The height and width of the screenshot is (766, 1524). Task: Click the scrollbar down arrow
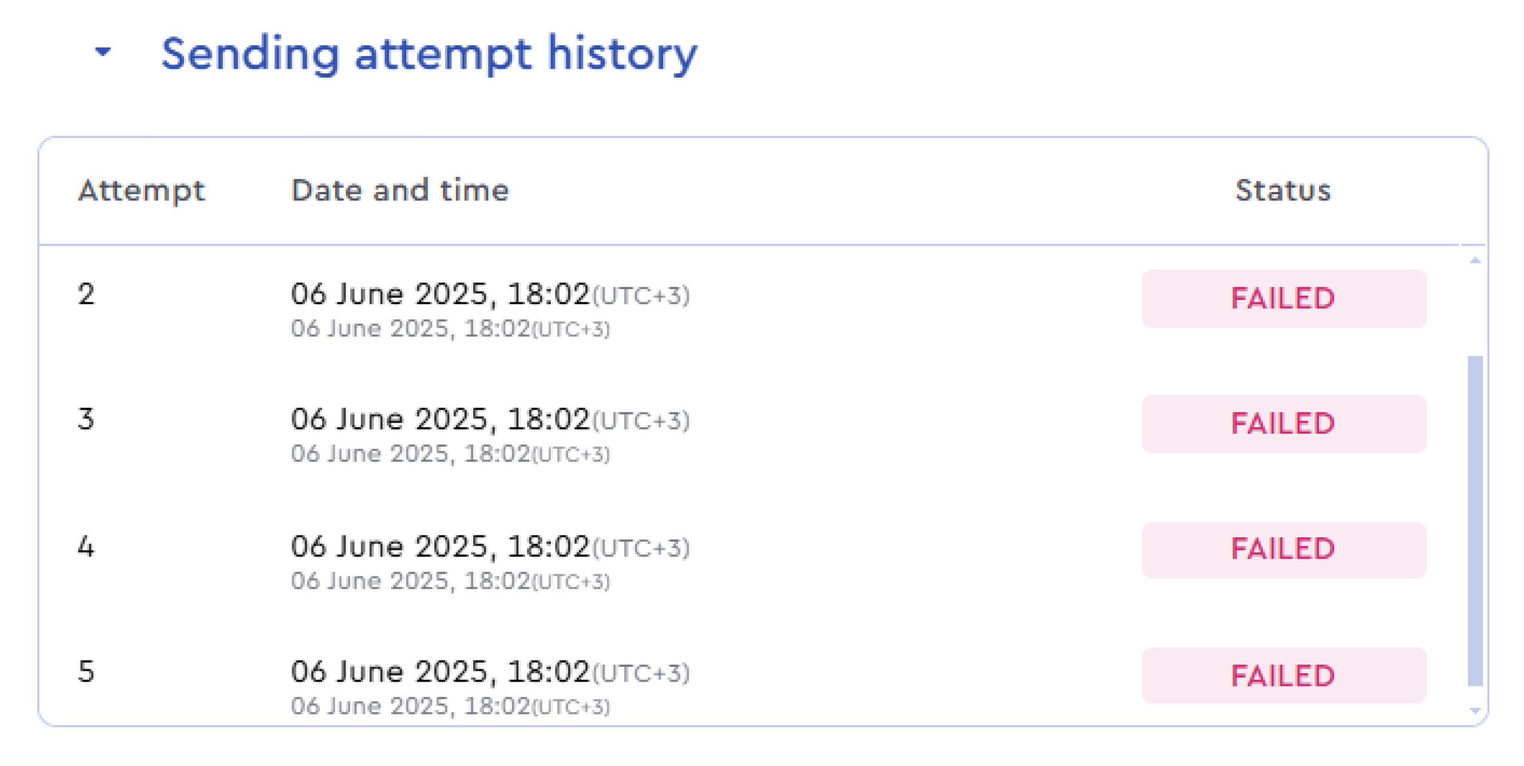(x=1474, y=710)
